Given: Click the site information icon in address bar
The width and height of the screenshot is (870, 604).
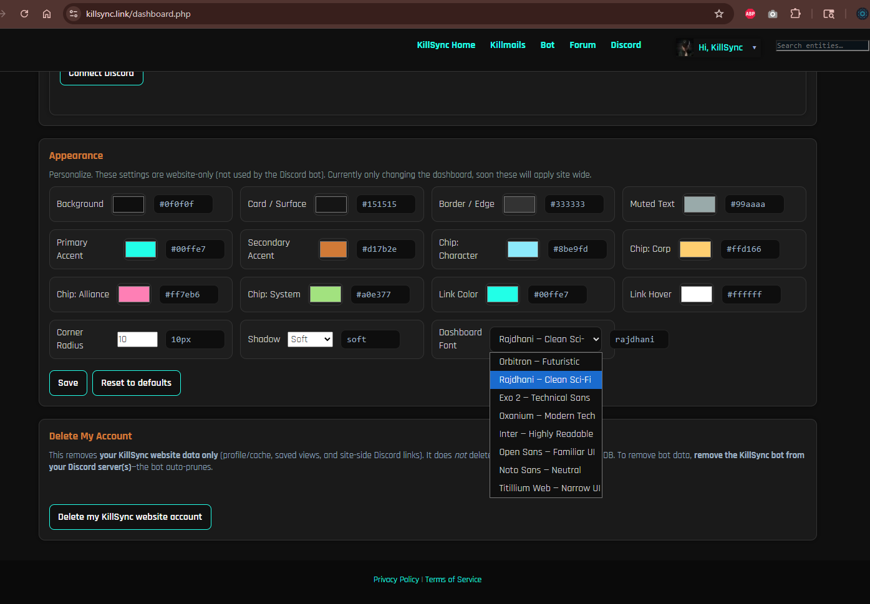Looking at the screenshot, I should [74, 14].
